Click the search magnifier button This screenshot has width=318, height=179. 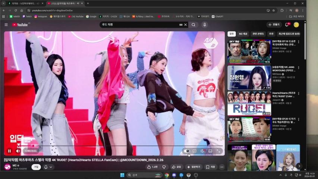[x=193, y=25]
